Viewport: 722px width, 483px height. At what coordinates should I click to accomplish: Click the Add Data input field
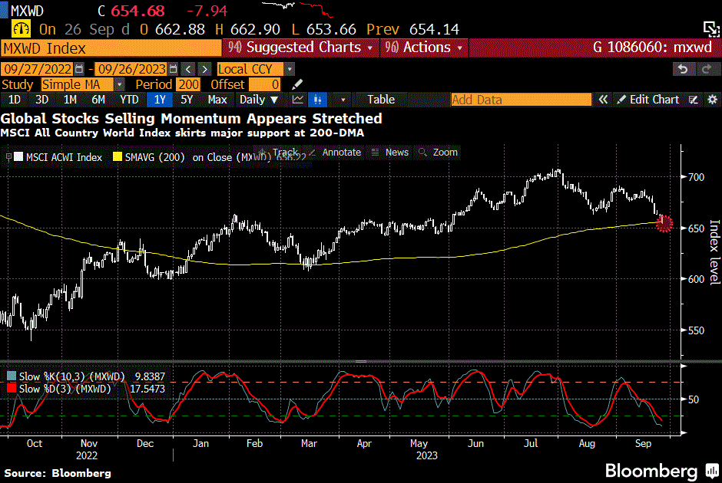522,100
